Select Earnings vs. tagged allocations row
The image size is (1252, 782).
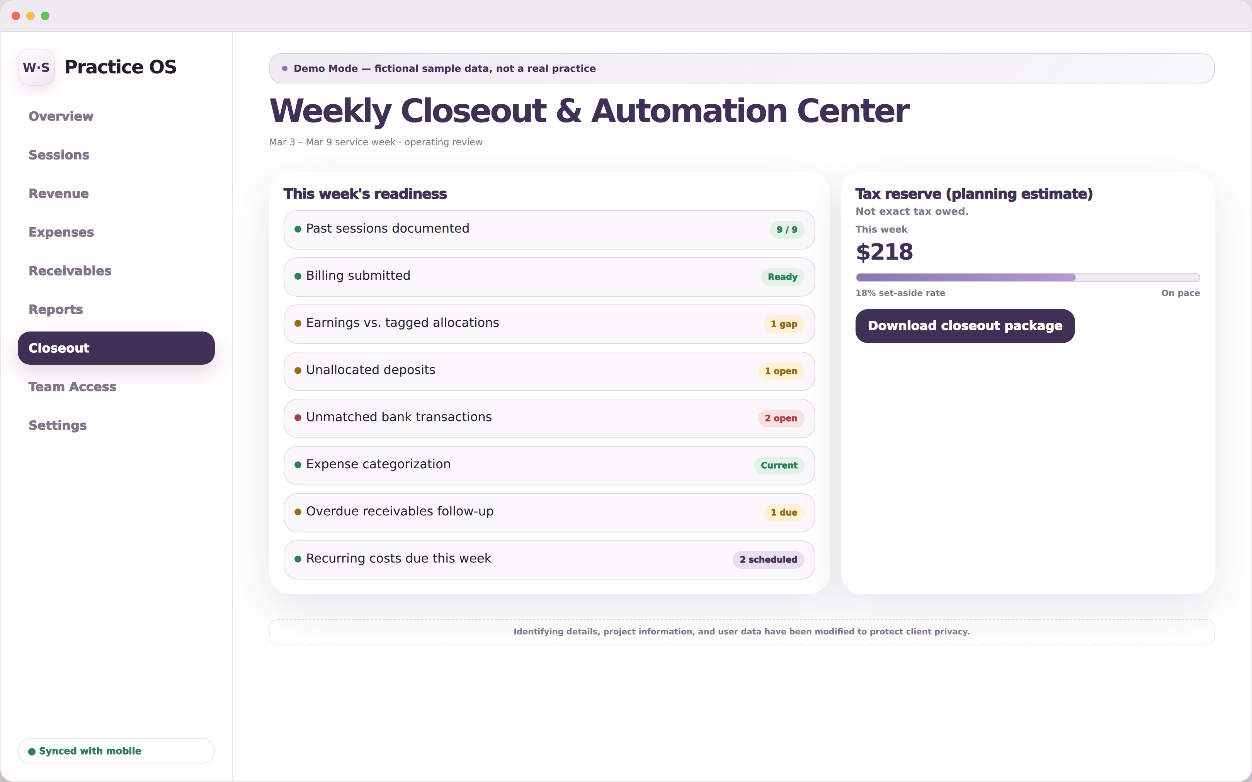(549, 324)
